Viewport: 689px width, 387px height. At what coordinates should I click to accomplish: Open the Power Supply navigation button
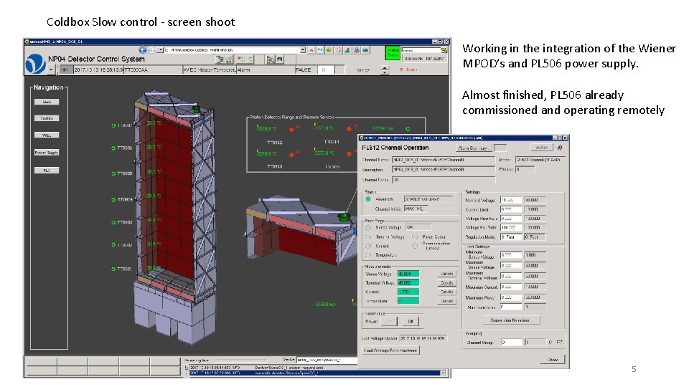click(47, 153)
